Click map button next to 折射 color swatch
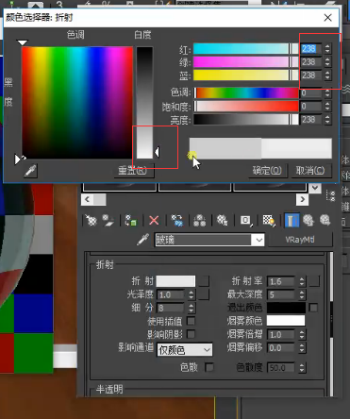 (x=204, y=281)
